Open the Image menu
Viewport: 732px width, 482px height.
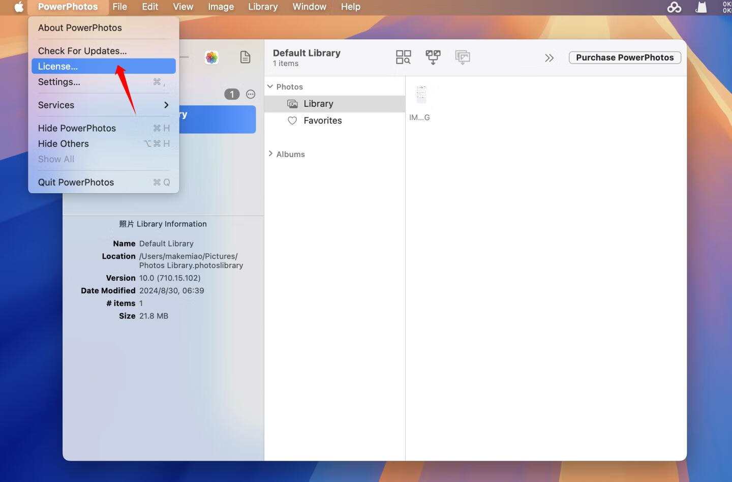[x=221, y=7]
